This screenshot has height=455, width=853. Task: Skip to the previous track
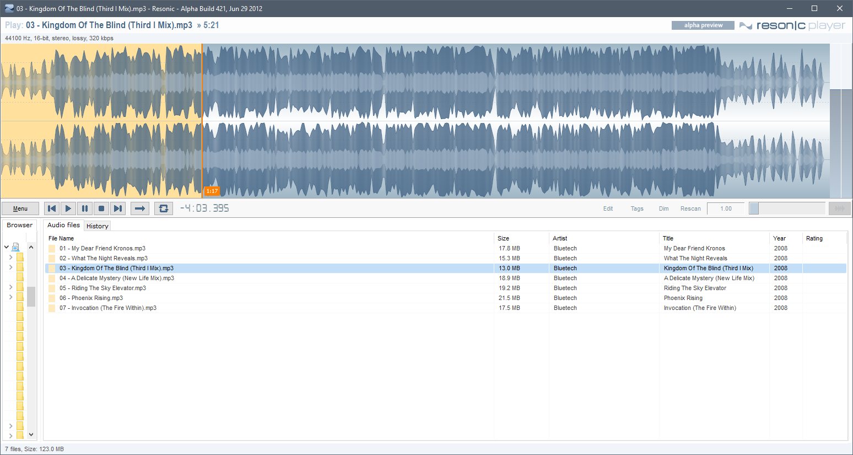pos(52,208)
